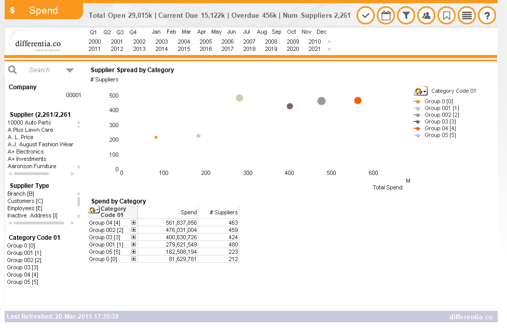Image resolution: width=507 pixels, height=328 pixels.
Task: Click Group 04 [4] legend entry
Action: [435, 128]
